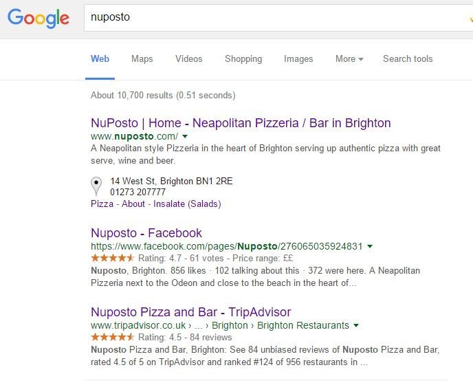The image size is (473, 383).
Task: Click the TripAdvisor result star rating
Action: pos(113,338)
